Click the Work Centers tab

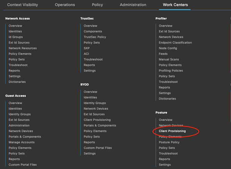tap(175, 5)
